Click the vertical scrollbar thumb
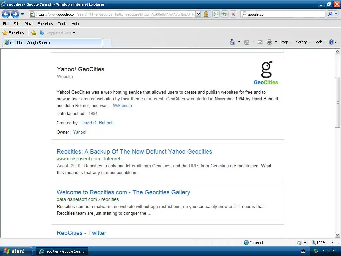 click(x=338, y=102)
